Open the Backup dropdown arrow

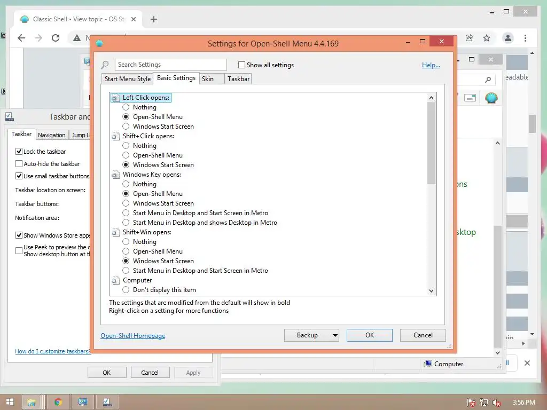pyautogui.click(x=335, y=335)
